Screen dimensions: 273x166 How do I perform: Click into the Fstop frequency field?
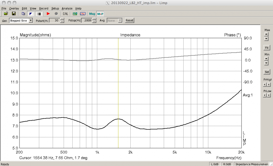click(86, 20)
